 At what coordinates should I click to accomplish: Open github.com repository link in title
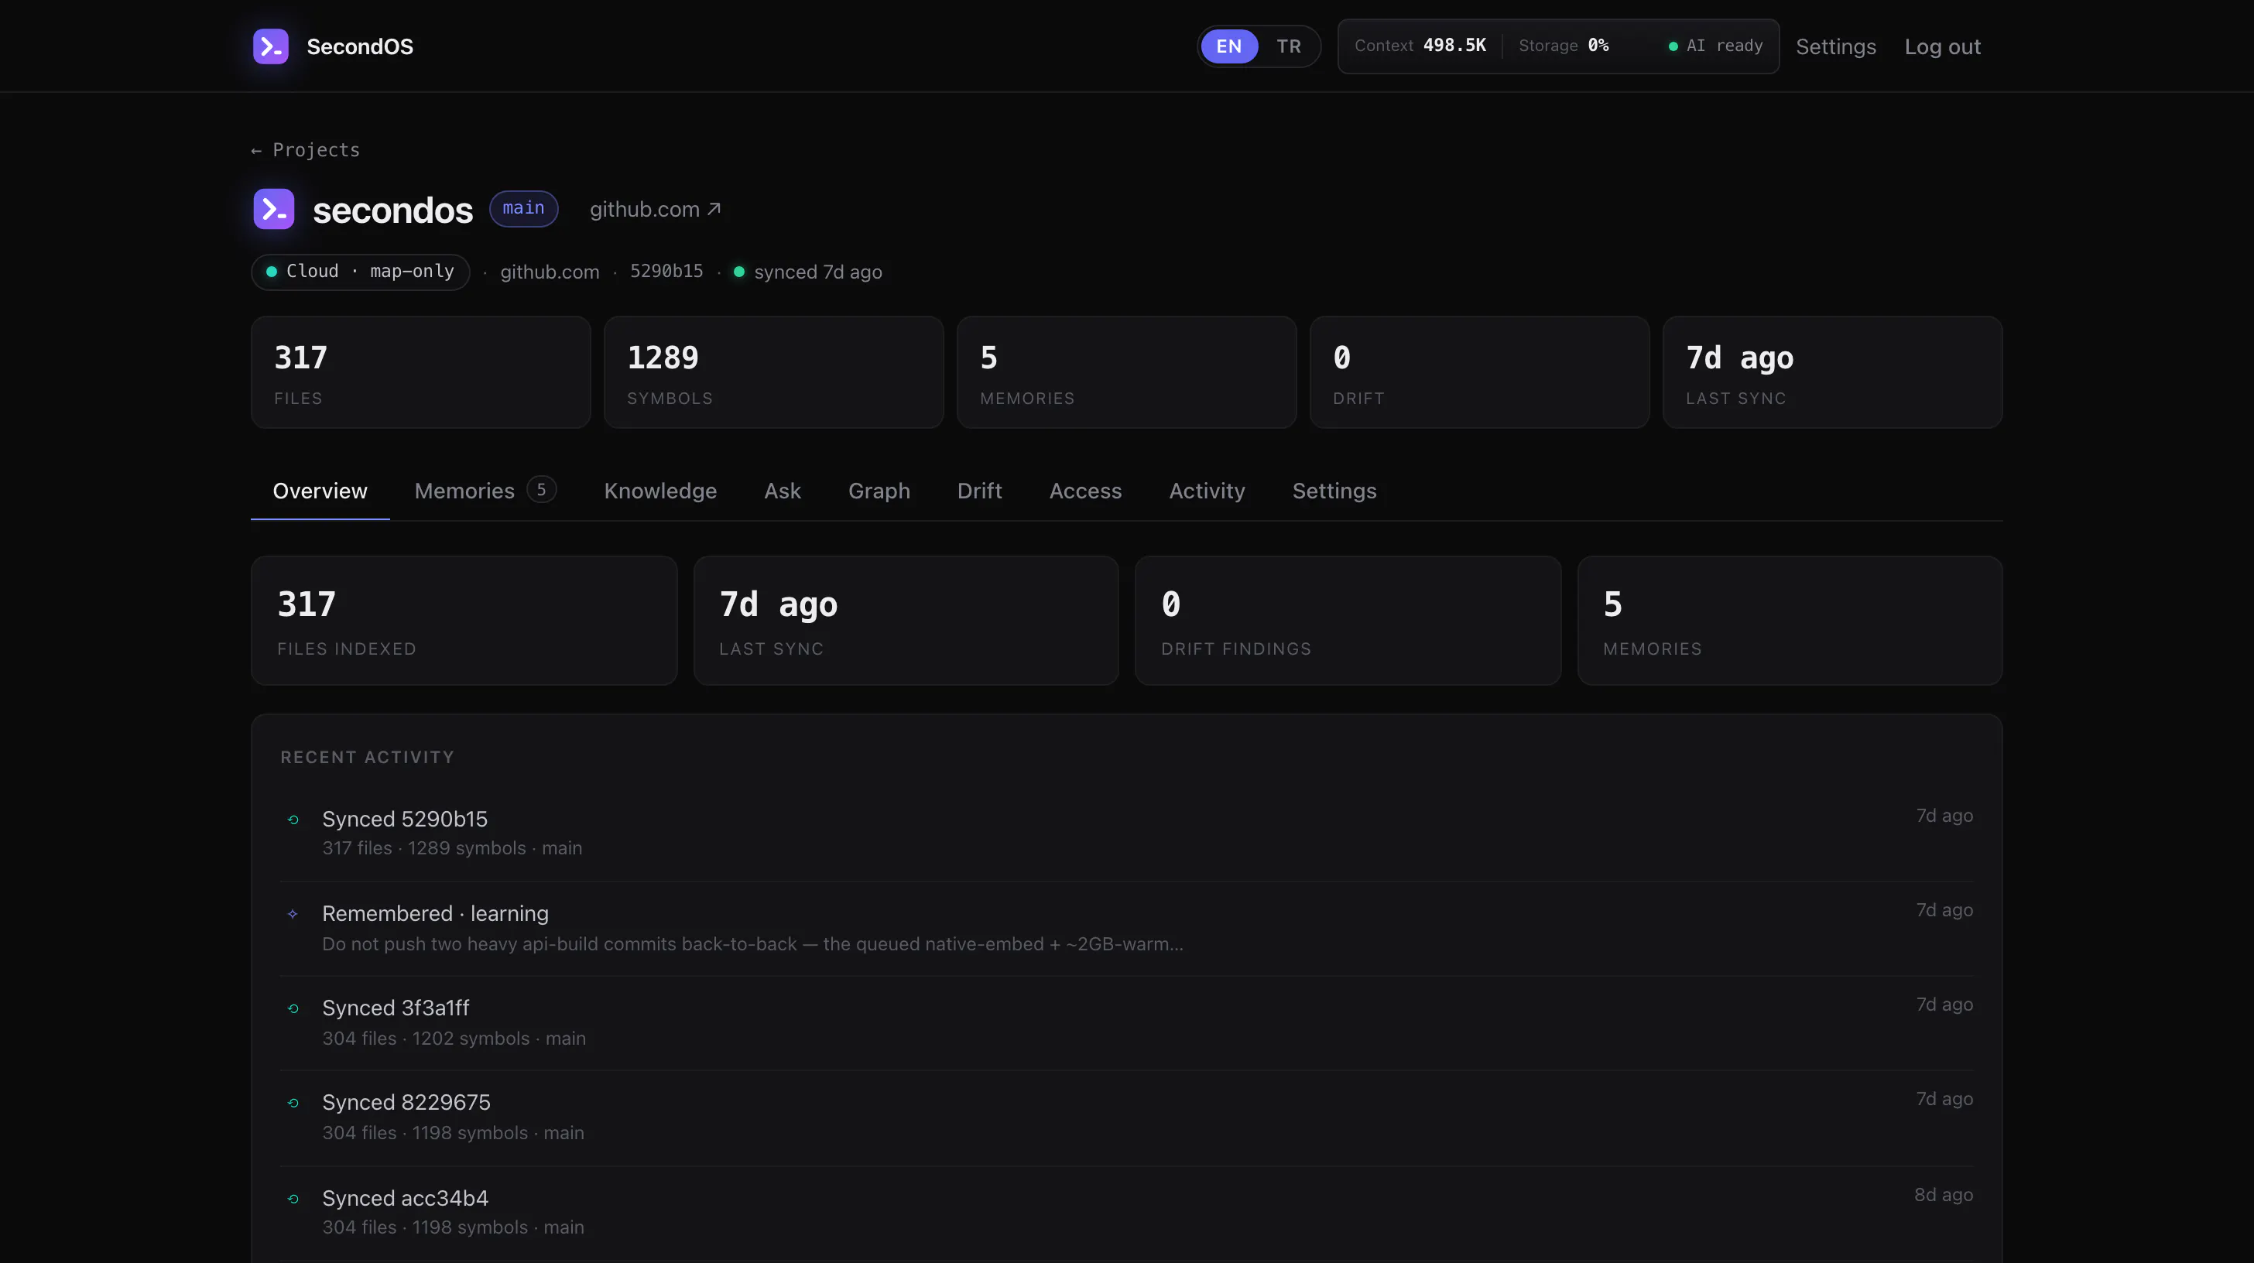click(655, 209)
